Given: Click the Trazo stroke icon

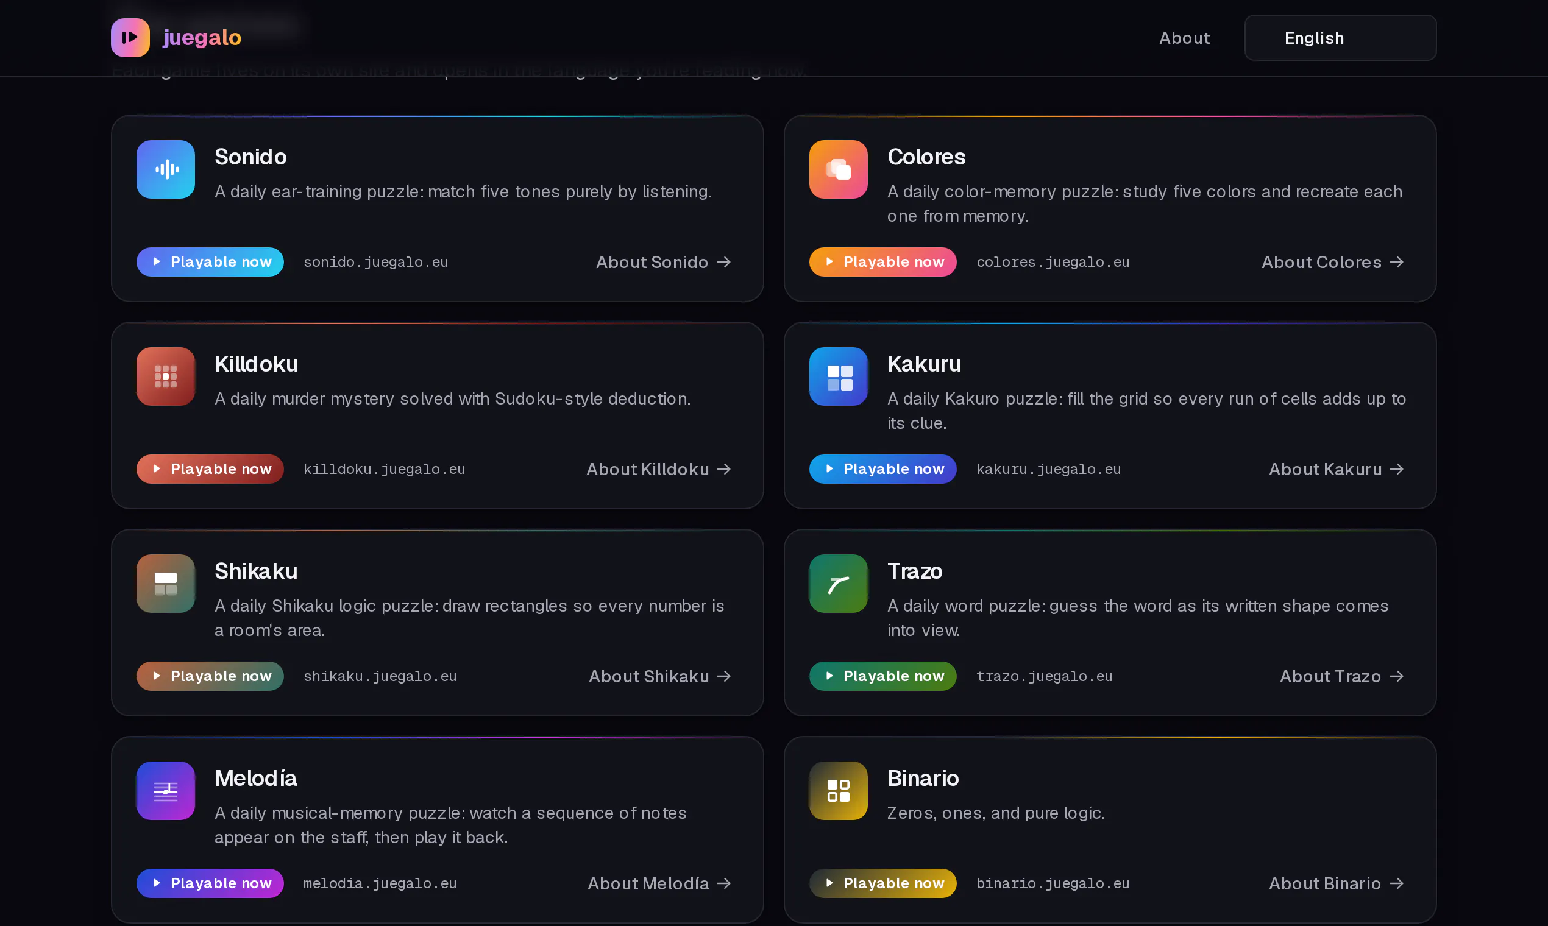Looking at the screenshot, I should pyautogui.click(x=838, y=584).
